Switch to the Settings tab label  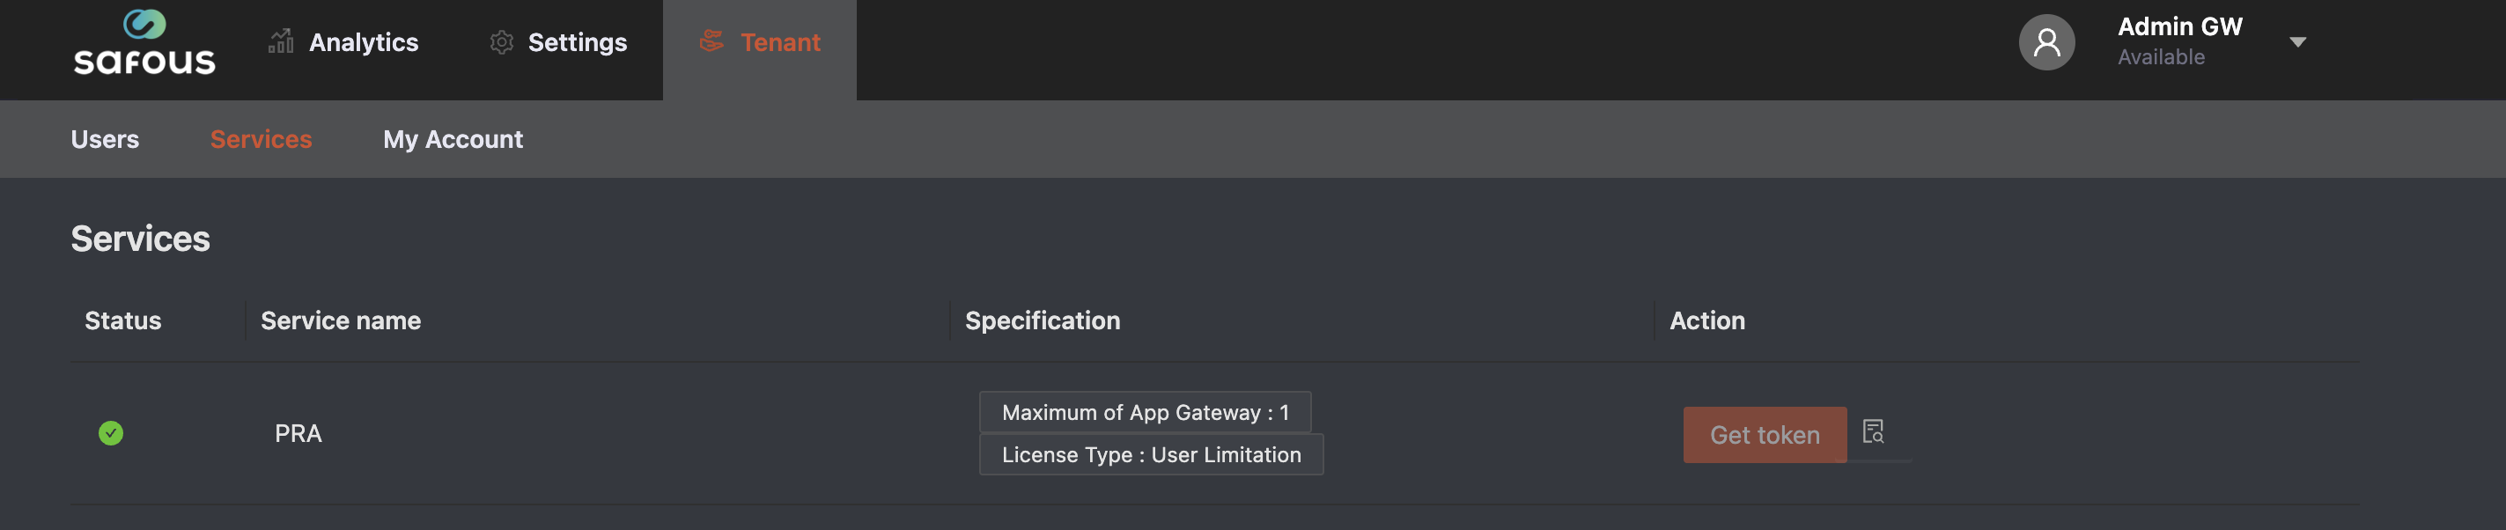tap(577, 41)
